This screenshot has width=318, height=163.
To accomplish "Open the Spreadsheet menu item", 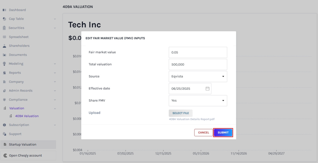I will tap(19, 37).
